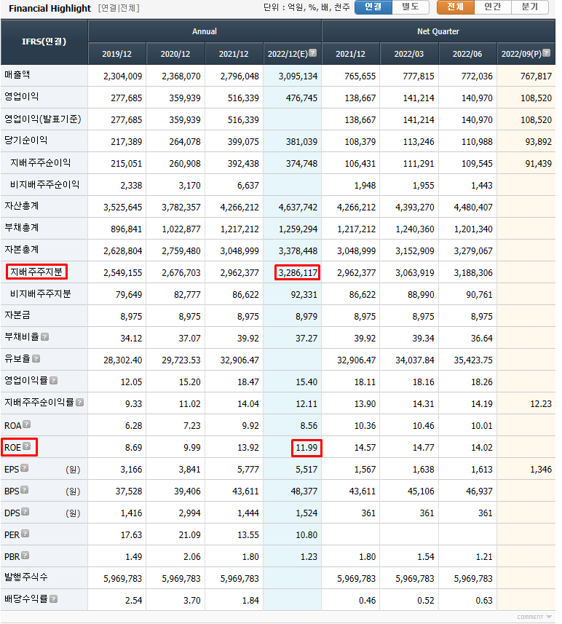Click the Financial Highlight title
This screenshot has width=562, height=624.
pyautogui.click(x=50, y=8)
